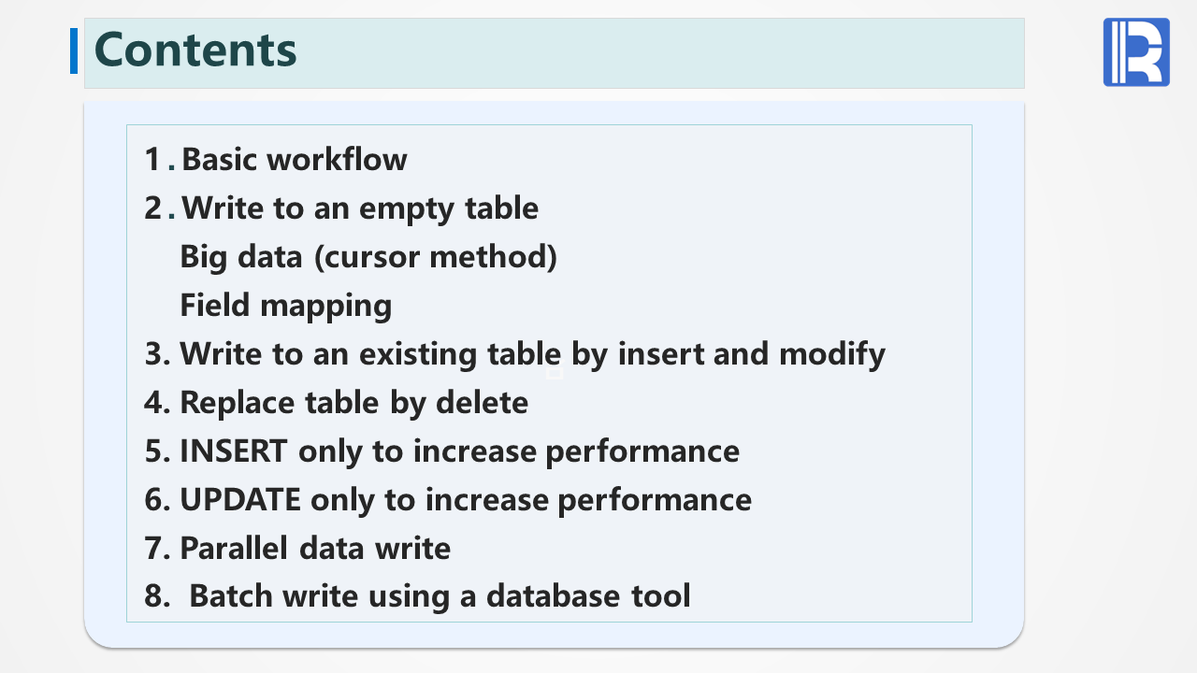Click the number 5 list marker
Image resolution: width=1197 pixels, height=673 pixels.
pos(154,451)
